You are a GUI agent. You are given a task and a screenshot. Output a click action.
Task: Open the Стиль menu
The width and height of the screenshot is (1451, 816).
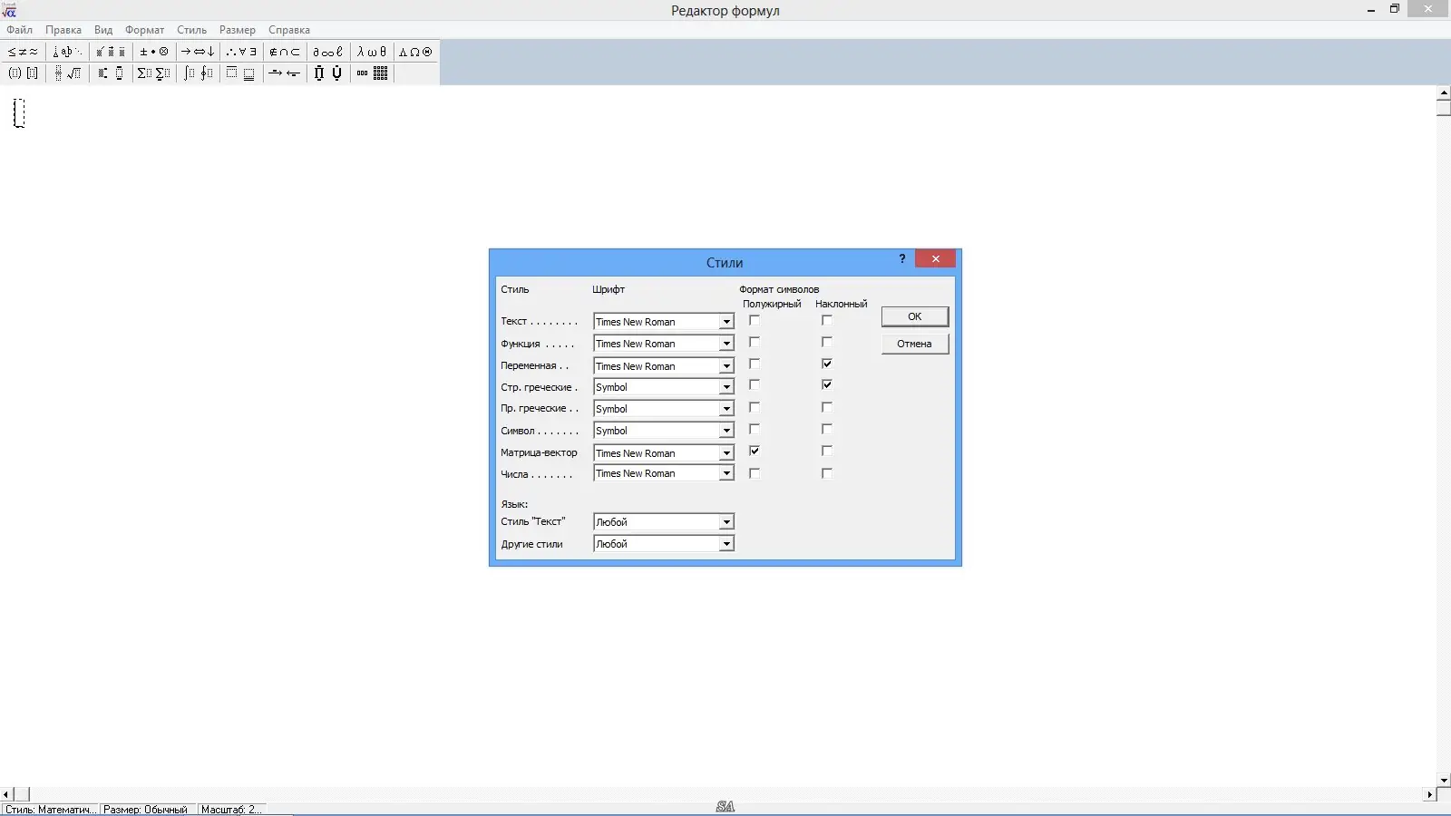[x=190, y=30]
